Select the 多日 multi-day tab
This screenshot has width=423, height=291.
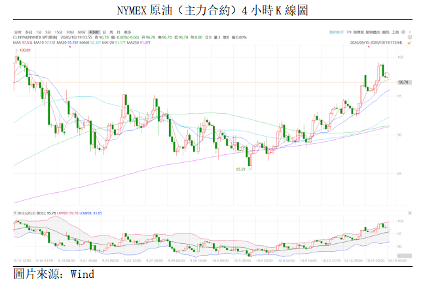pyautogui.click(x=29, y=32)
